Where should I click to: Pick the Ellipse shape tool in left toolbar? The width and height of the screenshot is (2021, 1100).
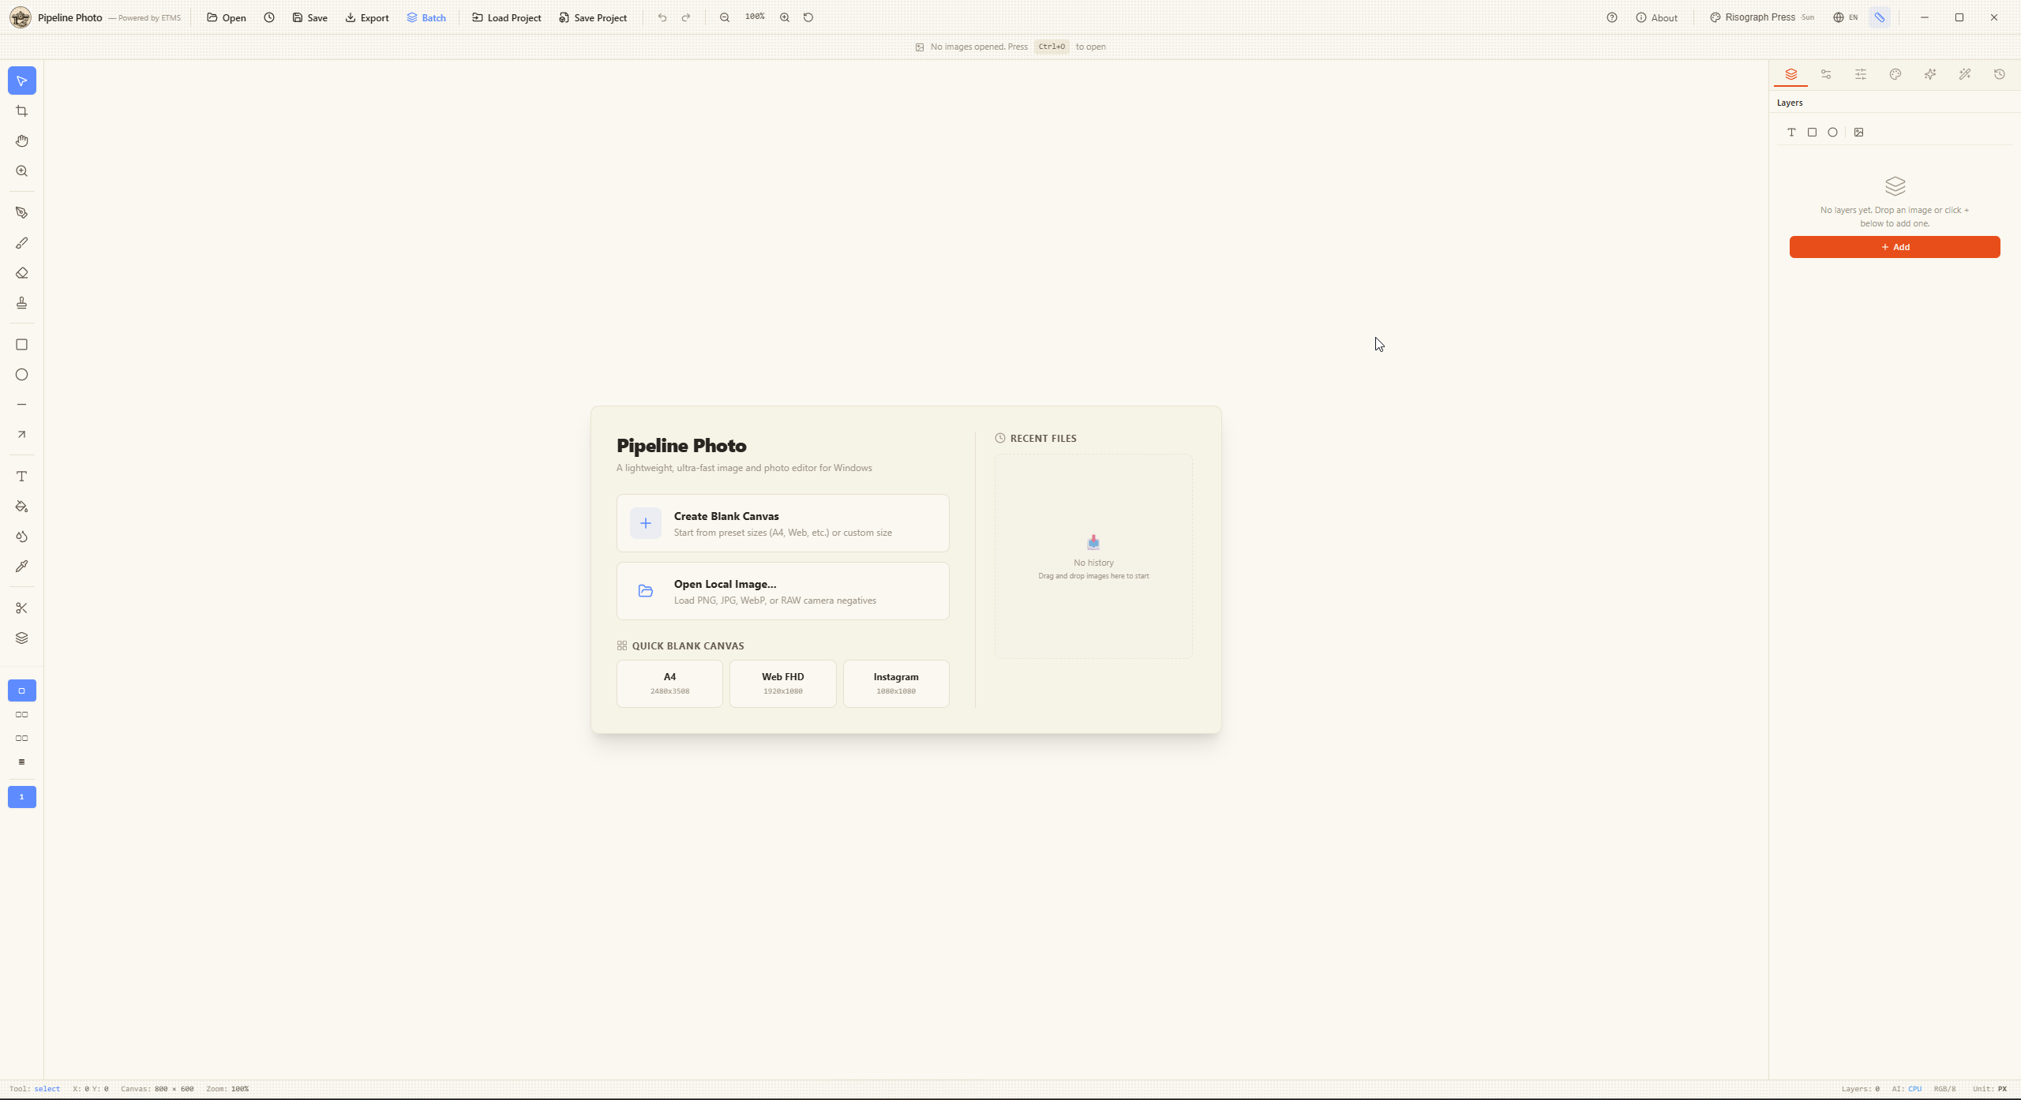[x=22, y=375]
